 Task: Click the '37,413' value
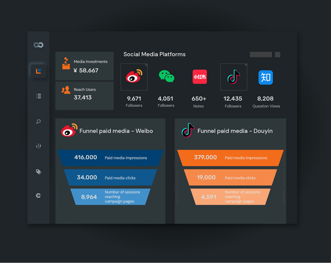[83, 98]
